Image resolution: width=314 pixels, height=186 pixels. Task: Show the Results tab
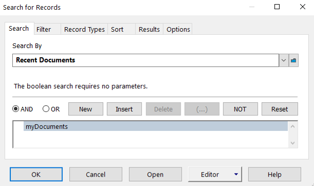click(149, 29)
